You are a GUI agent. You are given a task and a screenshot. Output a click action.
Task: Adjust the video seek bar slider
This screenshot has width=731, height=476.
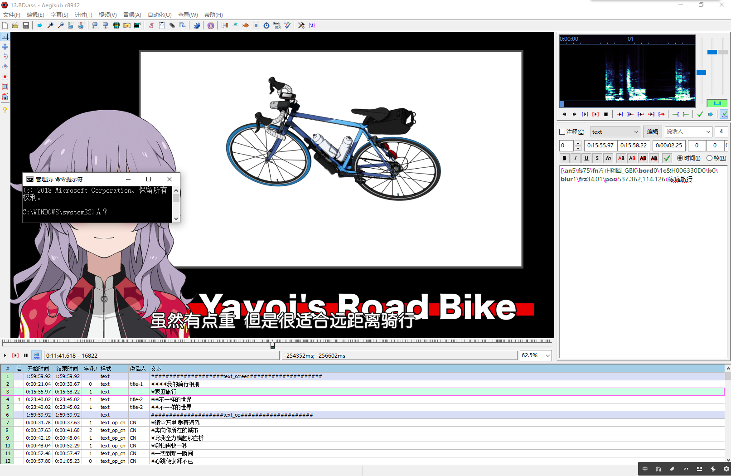(x=272, y=345)
